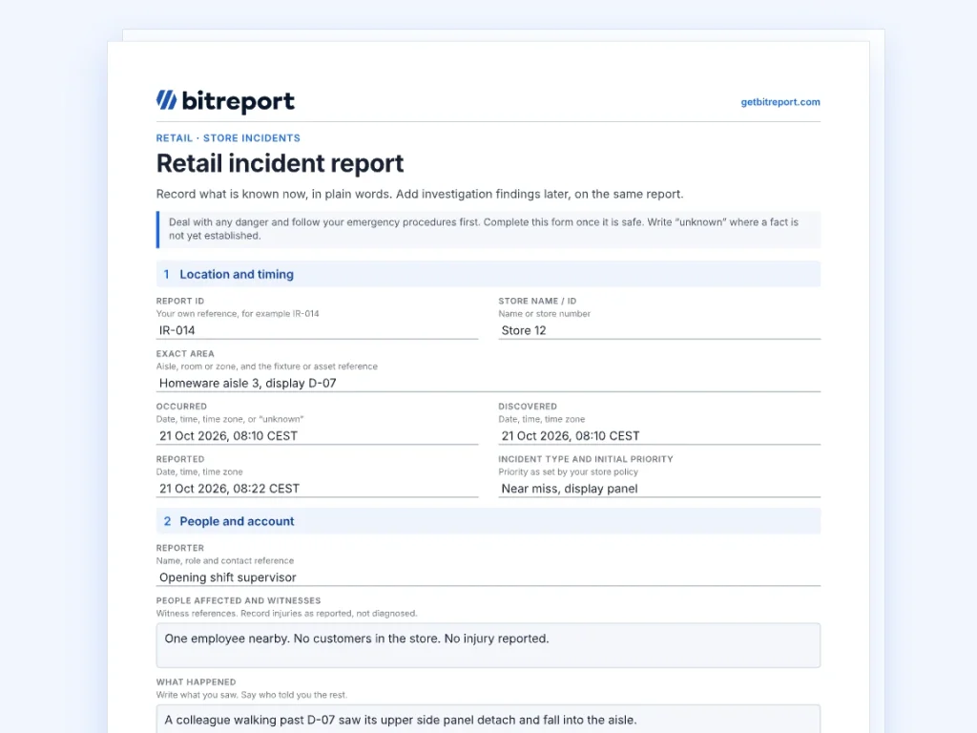
Task: Click the INCIDENT TYPE AND INITIAL PRIORITY label
Action: coord(586,459)
